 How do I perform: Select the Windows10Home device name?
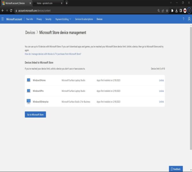pos(39,80)
